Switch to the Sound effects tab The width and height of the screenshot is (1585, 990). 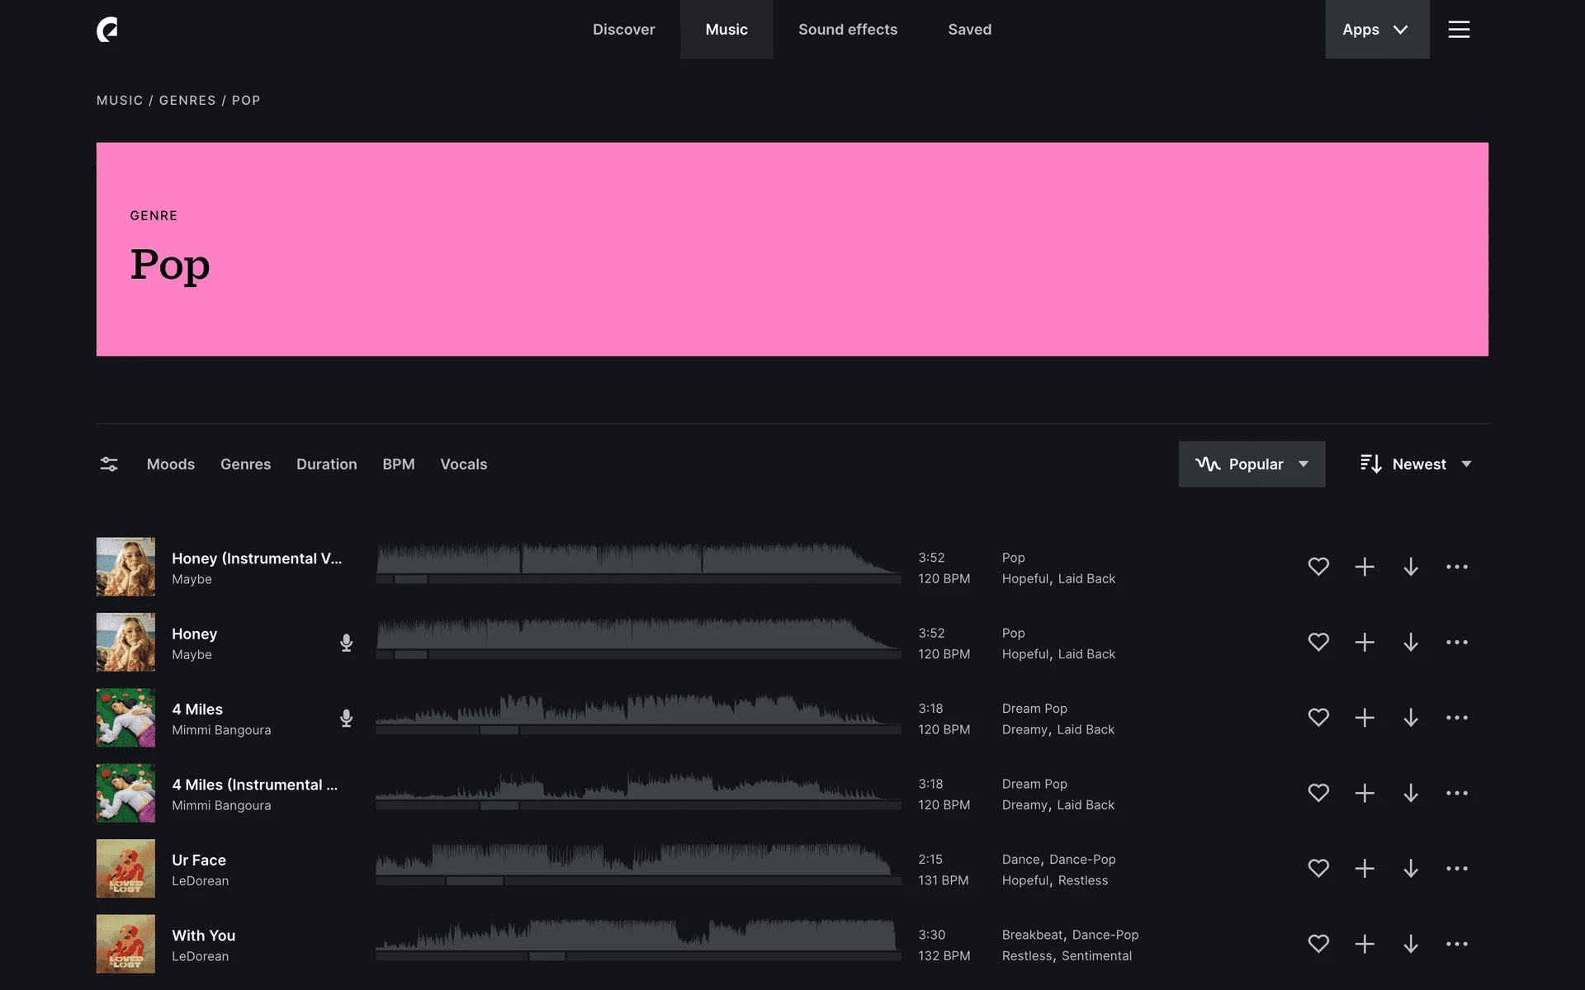coord(847,30)
